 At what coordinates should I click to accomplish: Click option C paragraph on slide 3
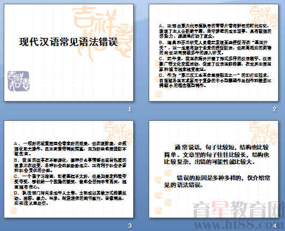[x=70, y=182]
